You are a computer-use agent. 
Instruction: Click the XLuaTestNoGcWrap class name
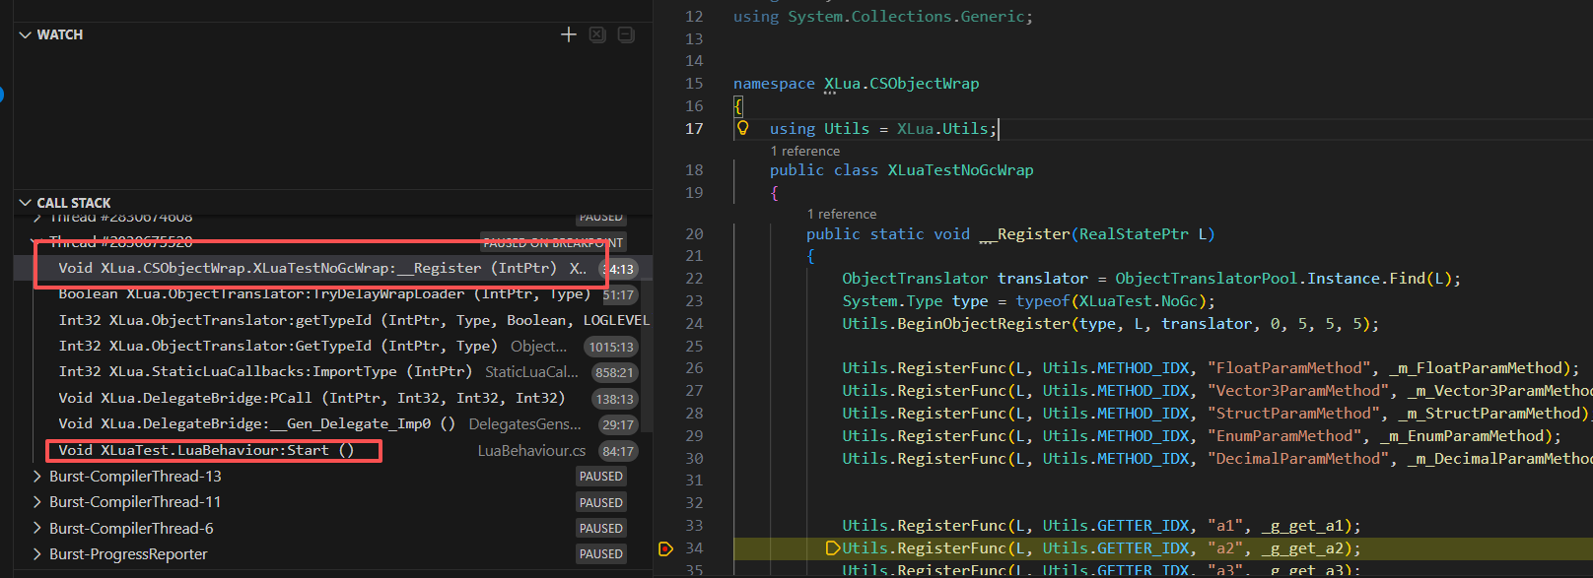pyautogui.click(x=960, y=169)
